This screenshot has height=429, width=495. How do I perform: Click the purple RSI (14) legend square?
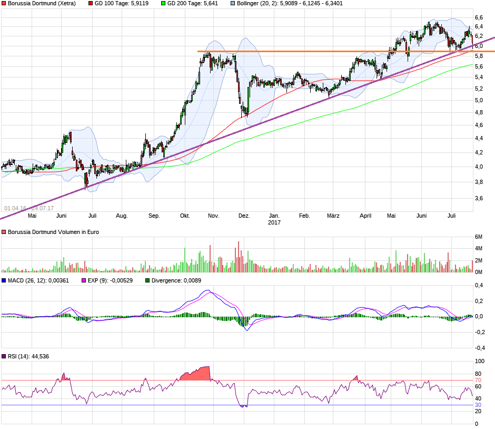coord(4,356)
